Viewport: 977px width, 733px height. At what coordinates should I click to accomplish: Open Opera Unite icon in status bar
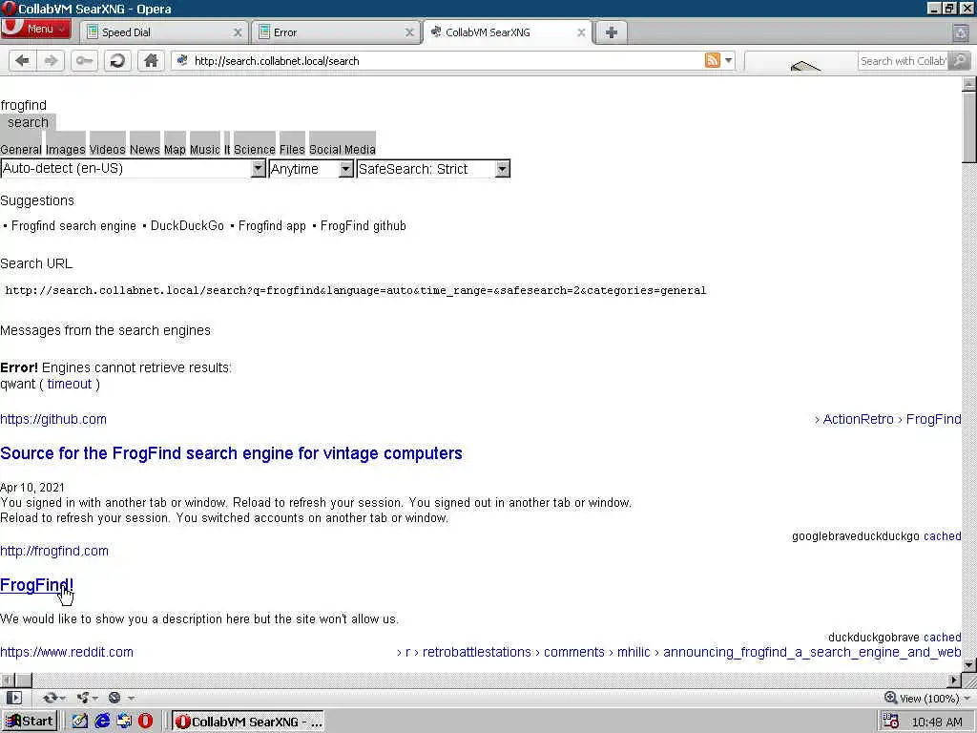86,698
